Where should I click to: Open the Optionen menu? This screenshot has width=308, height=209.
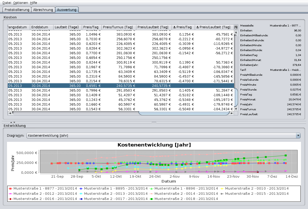[x=21, y=3]
